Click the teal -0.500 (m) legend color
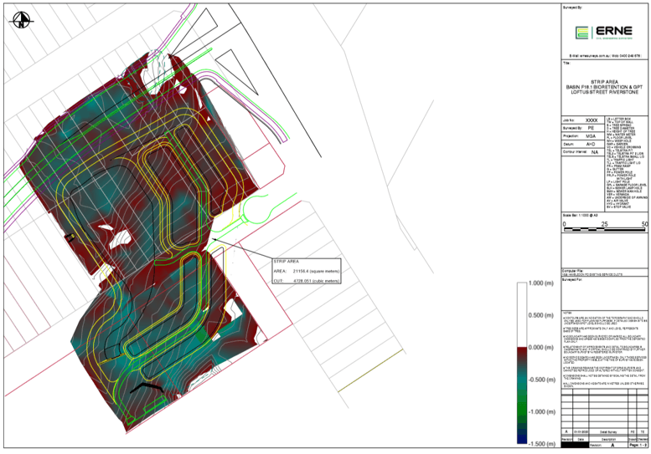The width and height of the screenshot is (651, 454). pyautogui.click(x=523, y=378)
